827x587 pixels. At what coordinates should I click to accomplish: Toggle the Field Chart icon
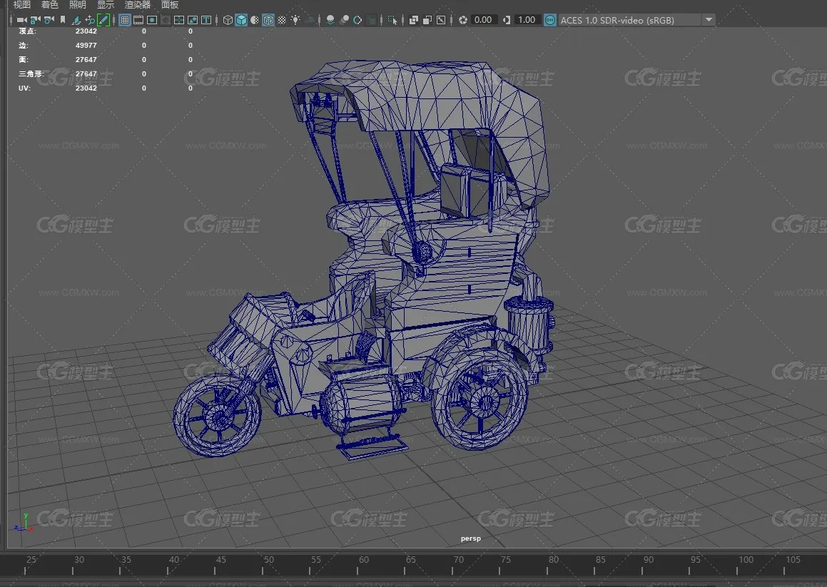[179, 20]
